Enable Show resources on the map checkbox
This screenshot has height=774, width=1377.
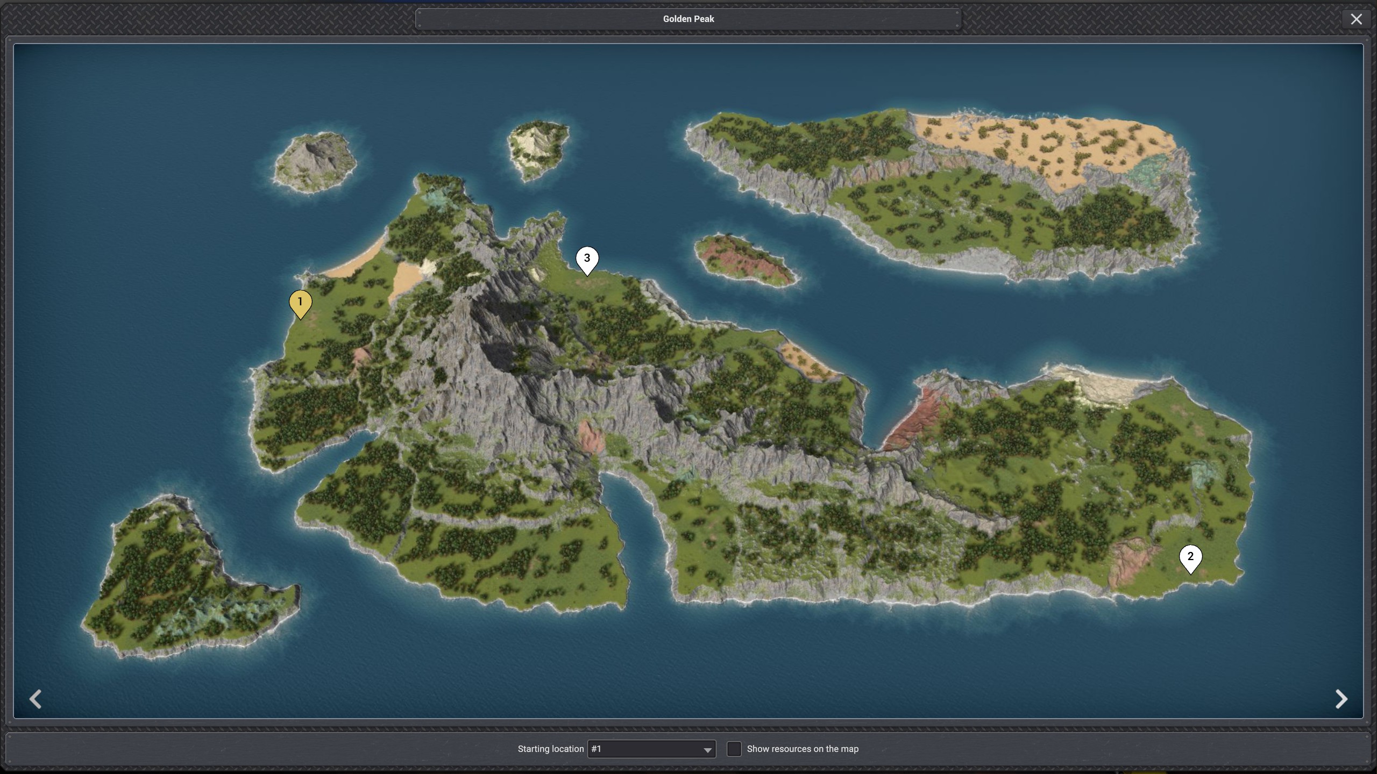click(734, 749)
